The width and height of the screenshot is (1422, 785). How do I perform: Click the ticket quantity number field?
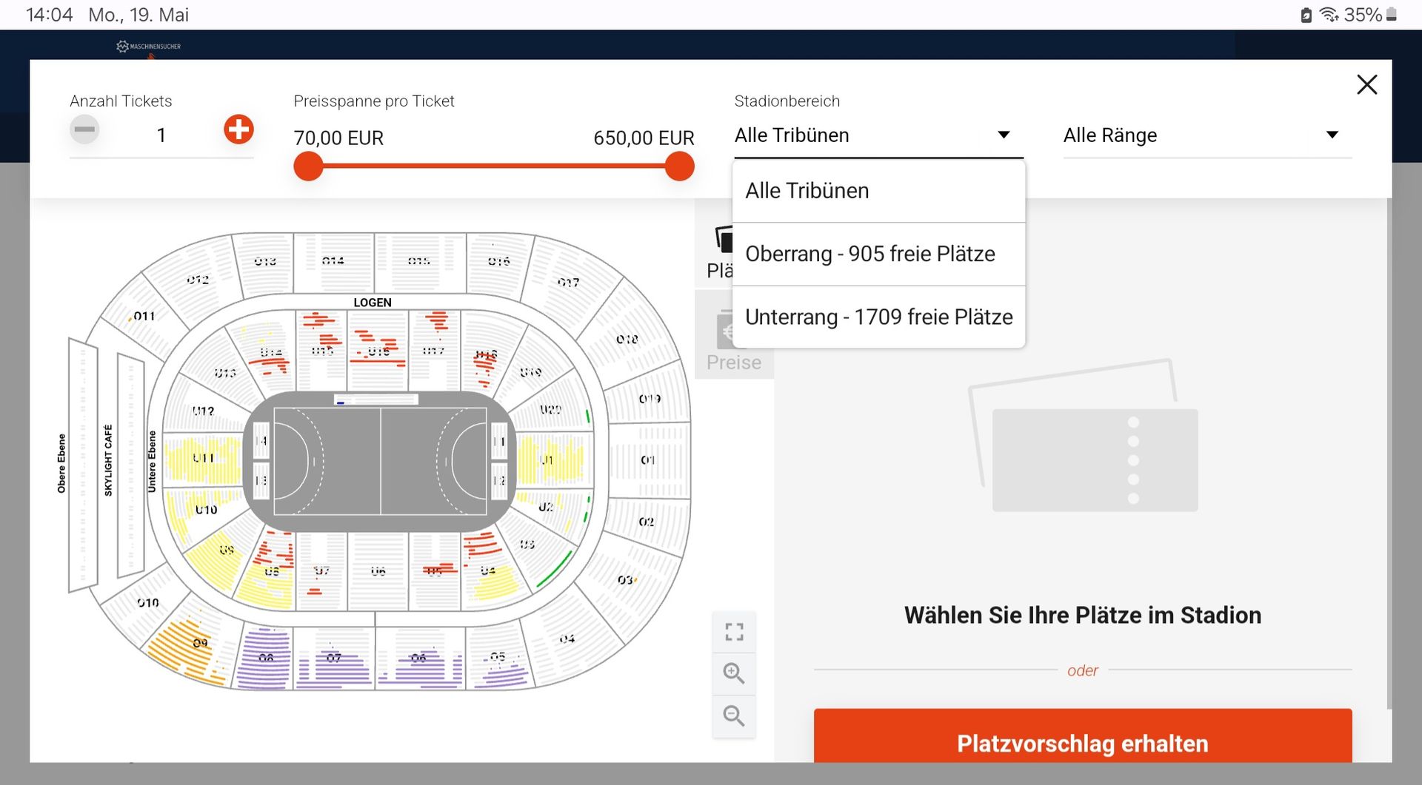point(161,135)
